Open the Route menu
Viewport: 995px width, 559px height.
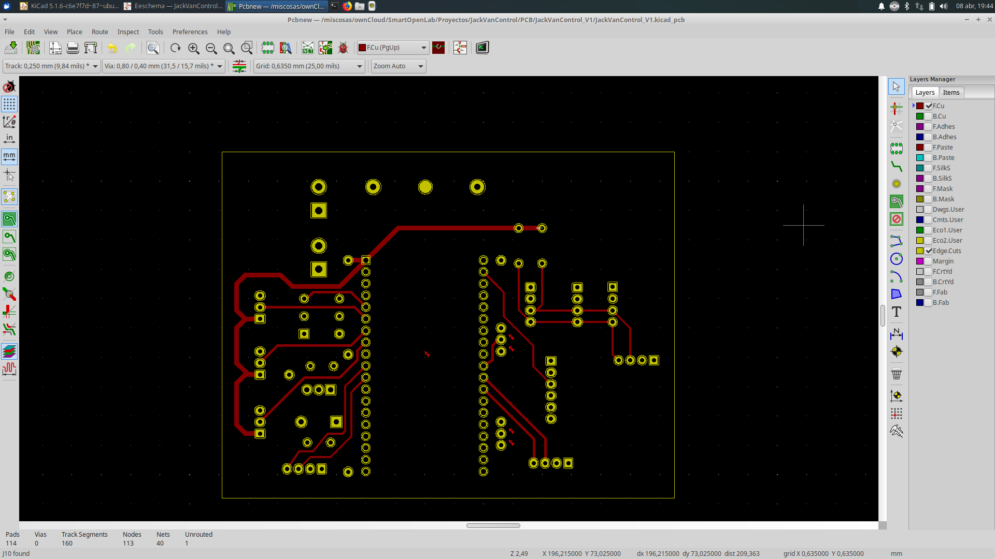click(99, 32)
